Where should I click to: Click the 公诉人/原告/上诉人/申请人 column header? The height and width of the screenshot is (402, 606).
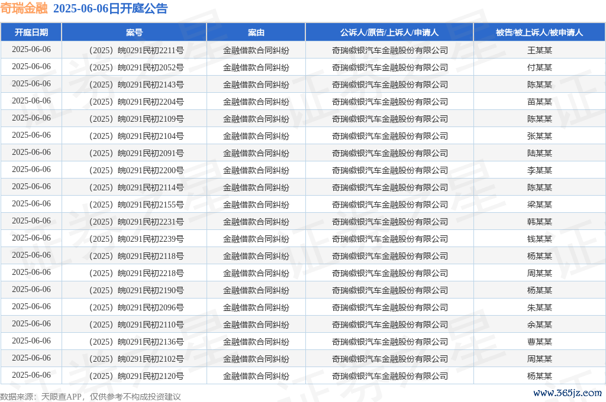[389, 33]
